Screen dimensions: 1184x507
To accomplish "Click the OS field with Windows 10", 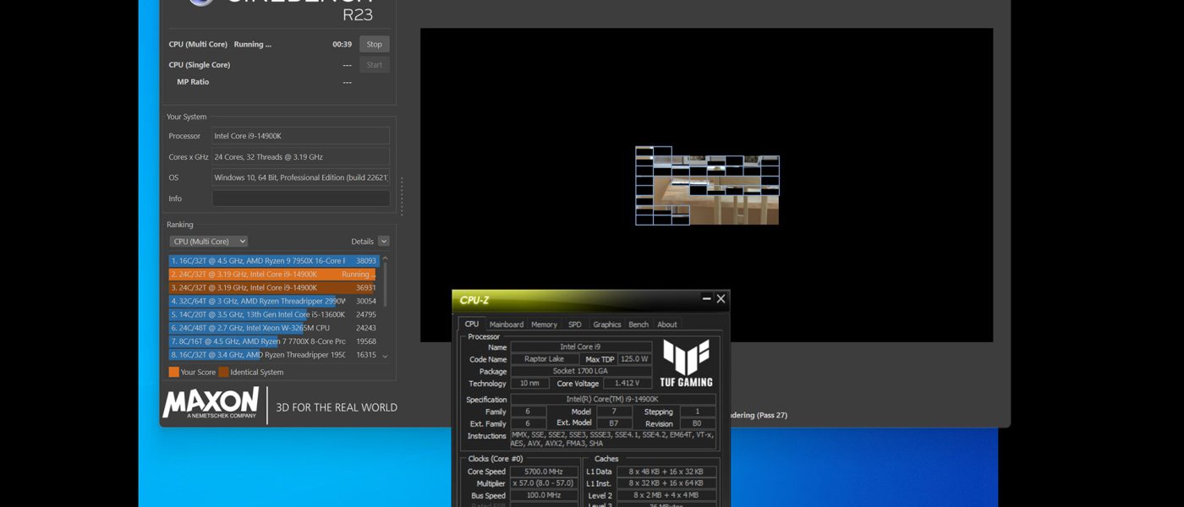I will click(x=300, y=177).
